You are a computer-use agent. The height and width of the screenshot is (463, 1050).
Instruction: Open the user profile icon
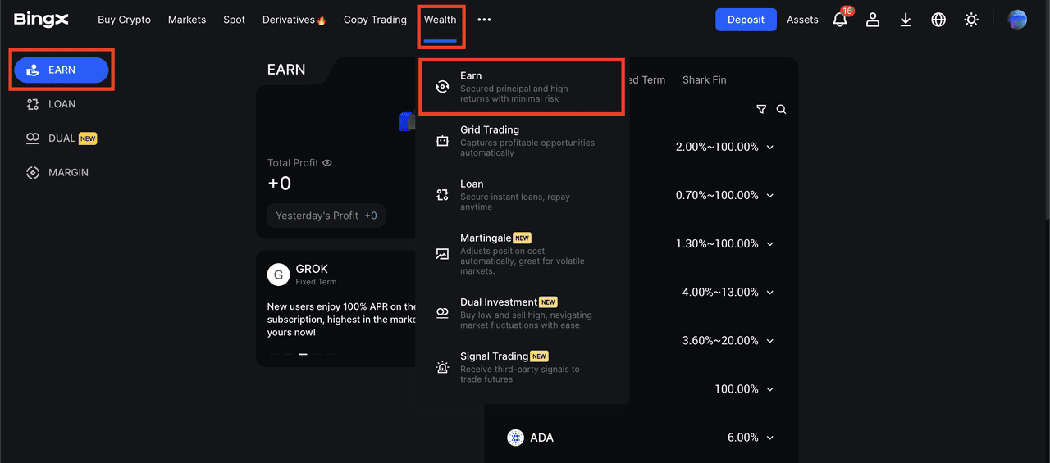pos(873,20)
